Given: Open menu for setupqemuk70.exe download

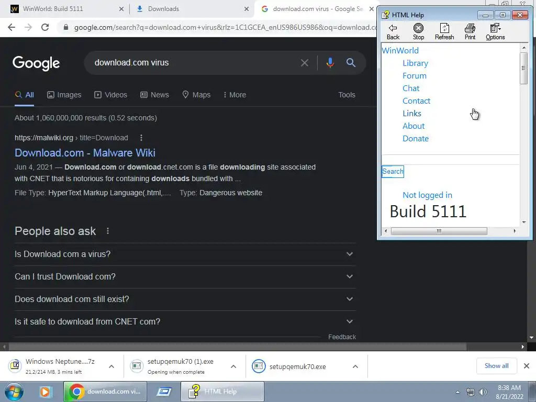Looking at the screenshot, I should 355,366.
